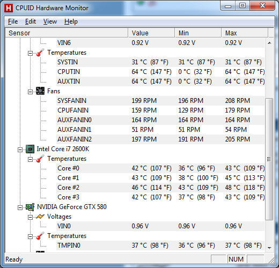Select the Core #1 temperature row
Viewport: 279px width, 268px height.
click(160, 178)
